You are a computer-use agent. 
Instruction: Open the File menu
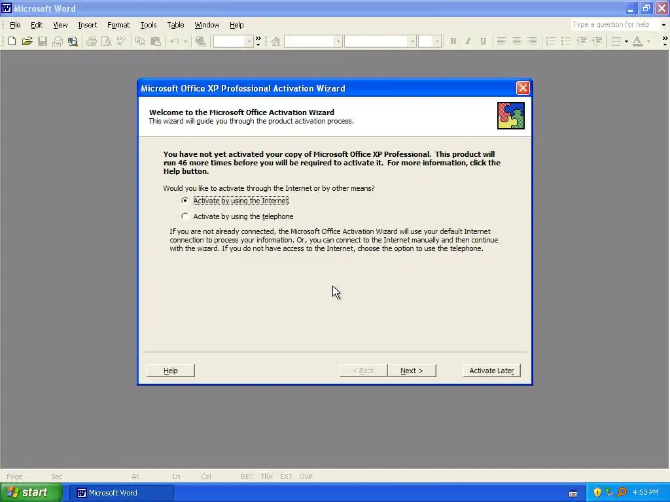(x=15, y=25)
